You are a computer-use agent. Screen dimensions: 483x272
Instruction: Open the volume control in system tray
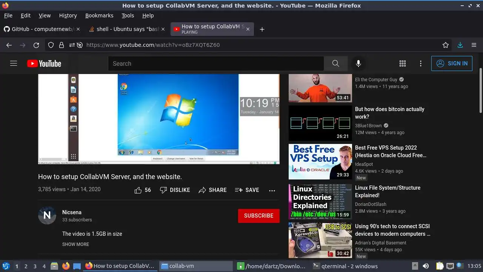(426, 266)
